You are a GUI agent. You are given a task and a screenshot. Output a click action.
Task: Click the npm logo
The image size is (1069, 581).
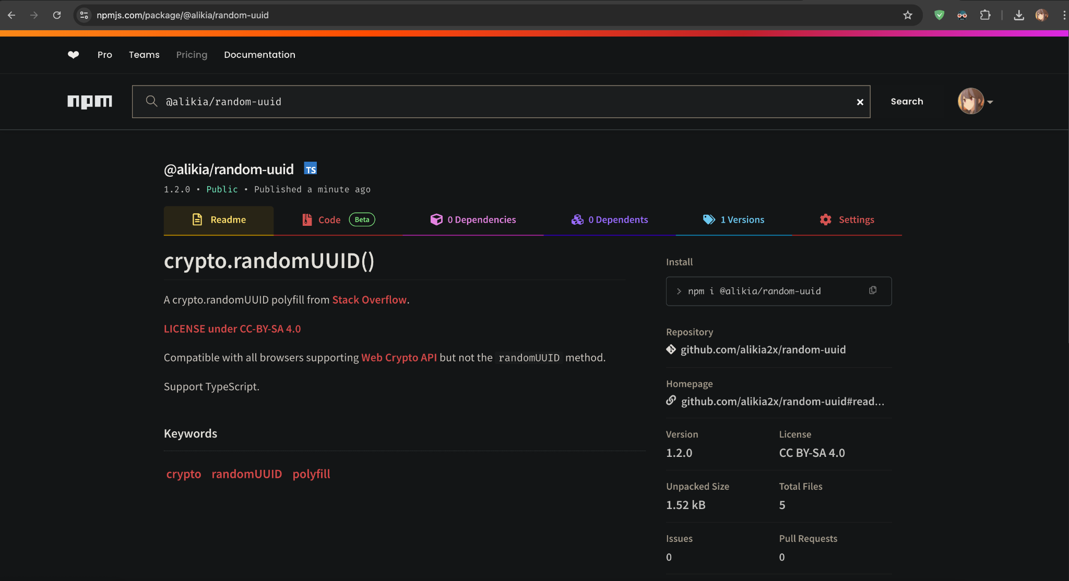point(90,102)
